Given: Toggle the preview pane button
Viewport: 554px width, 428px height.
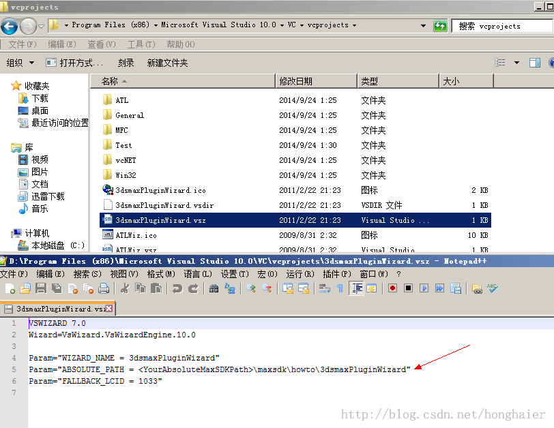Looking at the screenshot, I should coord(535,63).
